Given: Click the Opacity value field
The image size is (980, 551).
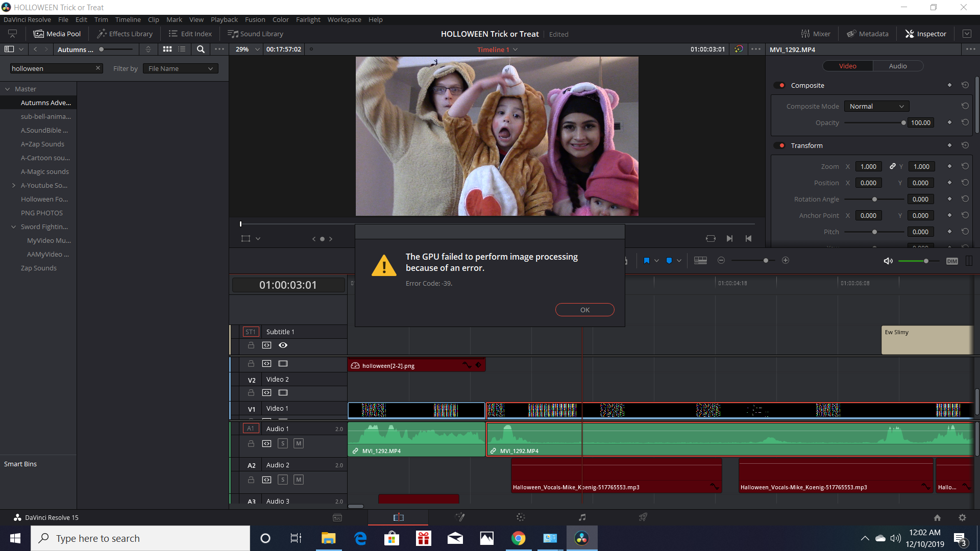Looking at the screenshot, I should pos(921,122).
